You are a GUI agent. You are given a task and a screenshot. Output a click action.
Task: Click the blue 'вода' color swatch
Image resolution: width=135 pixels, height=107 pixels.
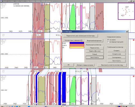coord(77,43)
